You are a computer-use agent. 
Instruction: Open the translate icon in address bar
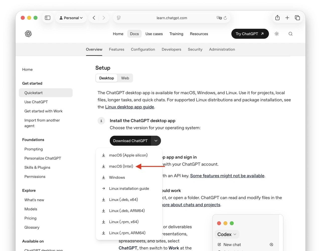point(219,18)
